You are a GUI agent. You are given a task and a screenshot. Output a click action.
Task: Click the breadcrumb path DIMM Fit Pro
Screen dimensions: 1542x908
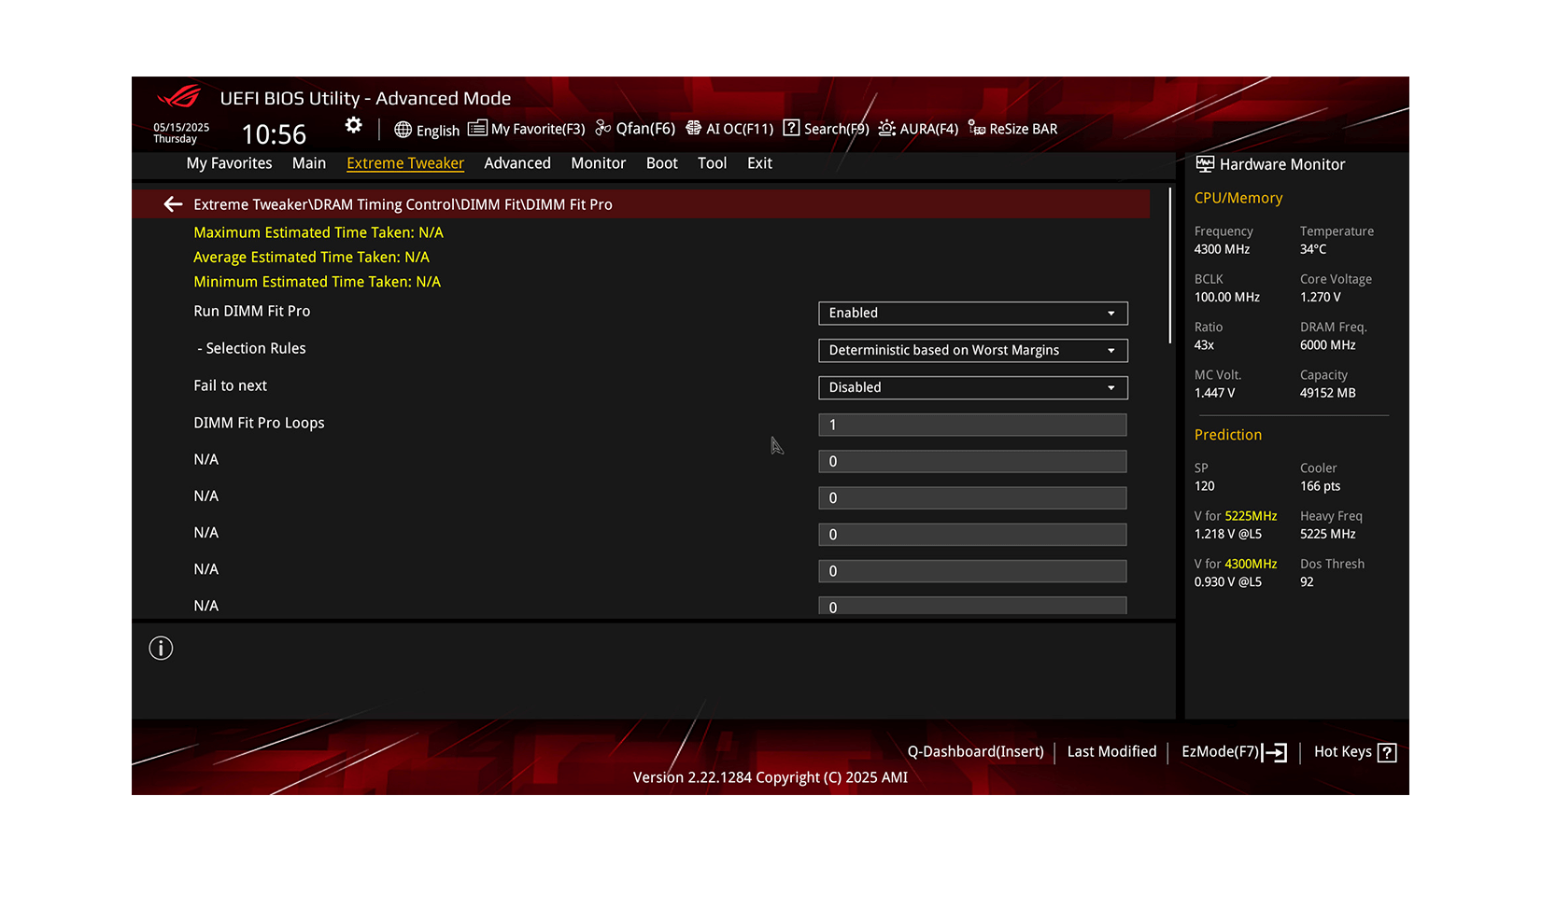point(568,205)
